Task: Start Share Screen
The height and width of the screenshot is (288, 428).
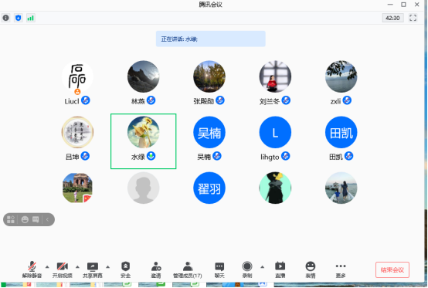Action: (x=93, y=269)
